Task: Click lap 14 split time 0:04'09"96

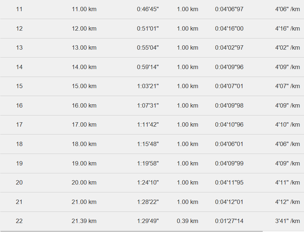Action: (x=229, y=67)
